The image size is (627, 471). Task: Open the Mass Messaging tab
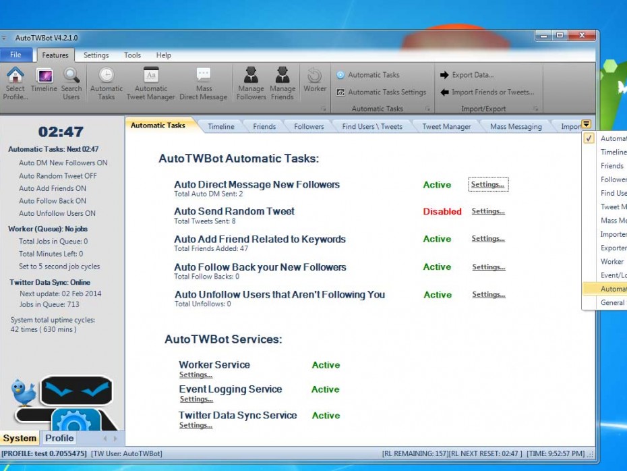[516, 126]
